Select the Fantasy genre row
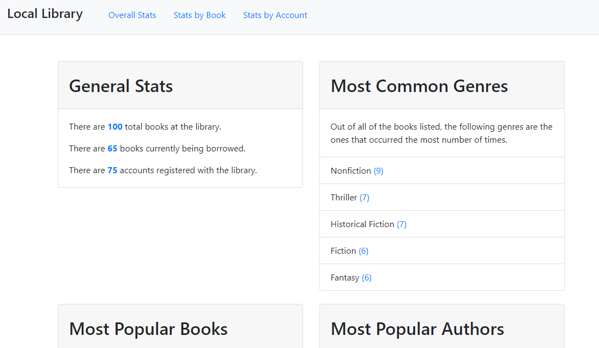 441,277
